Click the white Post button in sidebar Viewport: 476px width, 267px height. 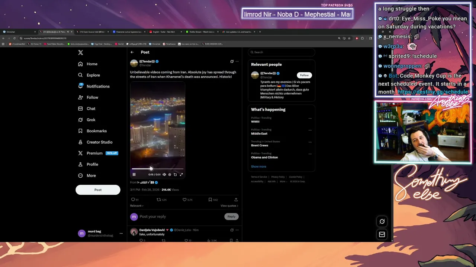[x=98, y=189]
